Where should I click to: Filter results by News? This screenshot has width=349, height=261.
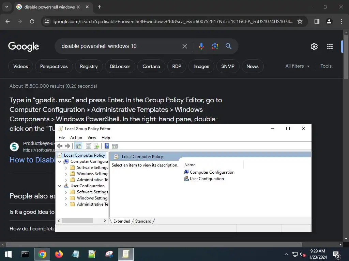[x=253, y=66]
